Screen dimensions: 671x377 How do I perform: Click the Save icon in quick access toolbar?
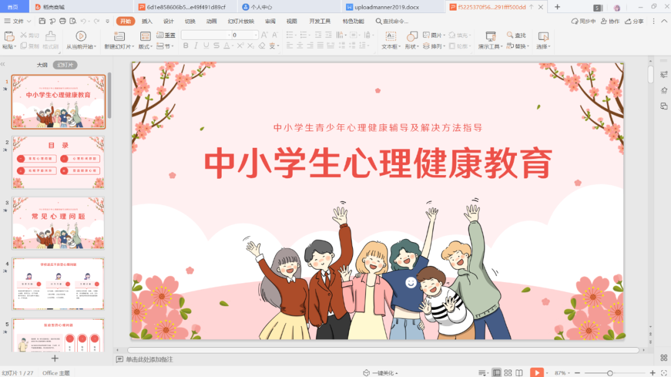click(42, 21)
